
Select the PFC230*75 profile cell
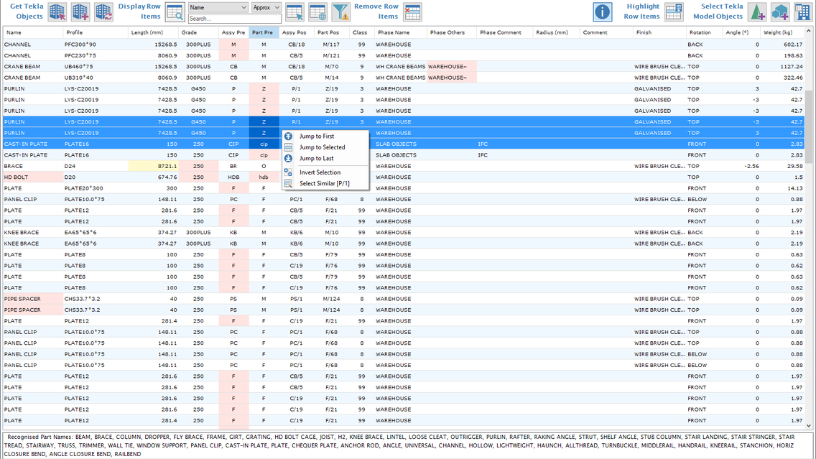click(96, 56)
